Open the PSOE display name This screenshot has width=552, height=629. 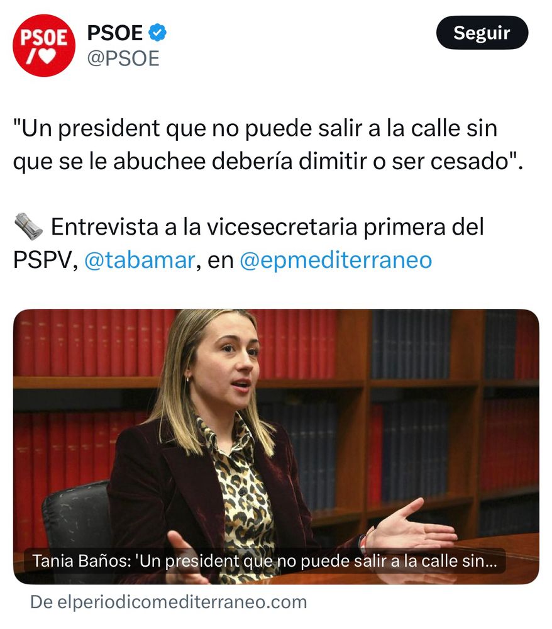pyautogui.click(x=115, y=33)
